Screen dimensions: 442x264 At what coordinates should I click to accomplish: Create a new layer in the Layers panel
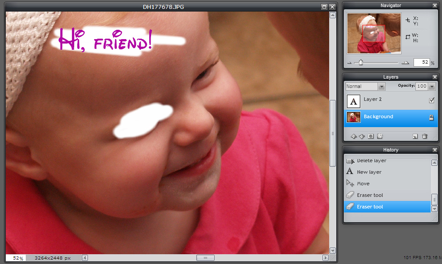point(415,136)
